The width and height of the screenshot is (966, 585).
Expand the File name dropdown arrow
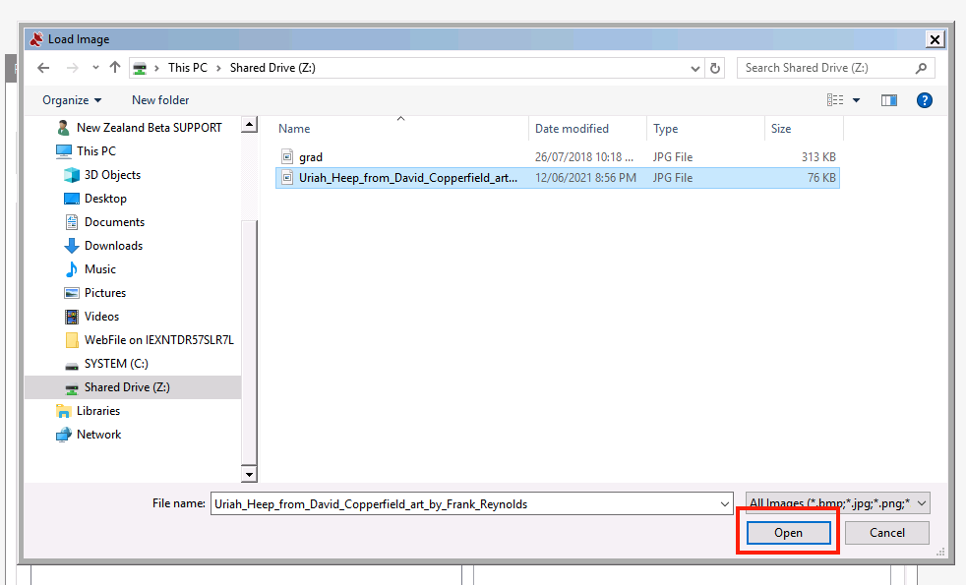click(x=724, y=504)
